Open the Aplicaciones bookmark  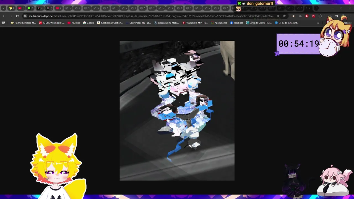(x=219, y=23)
